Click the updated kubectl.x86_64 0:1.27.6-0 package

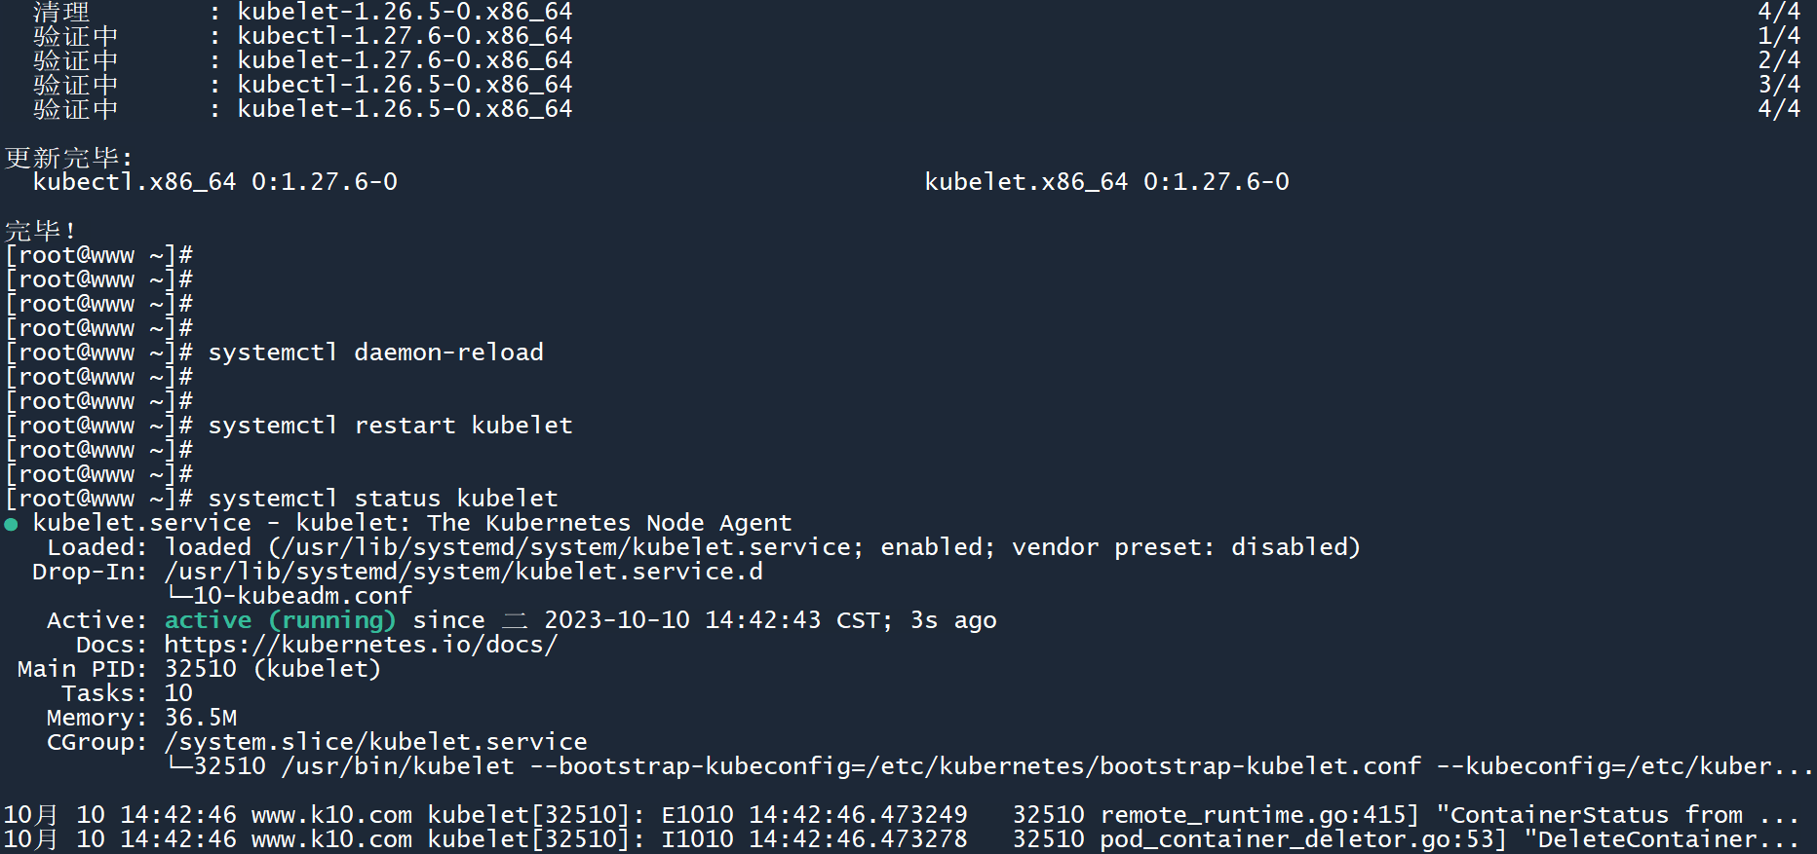coord(214,182)
